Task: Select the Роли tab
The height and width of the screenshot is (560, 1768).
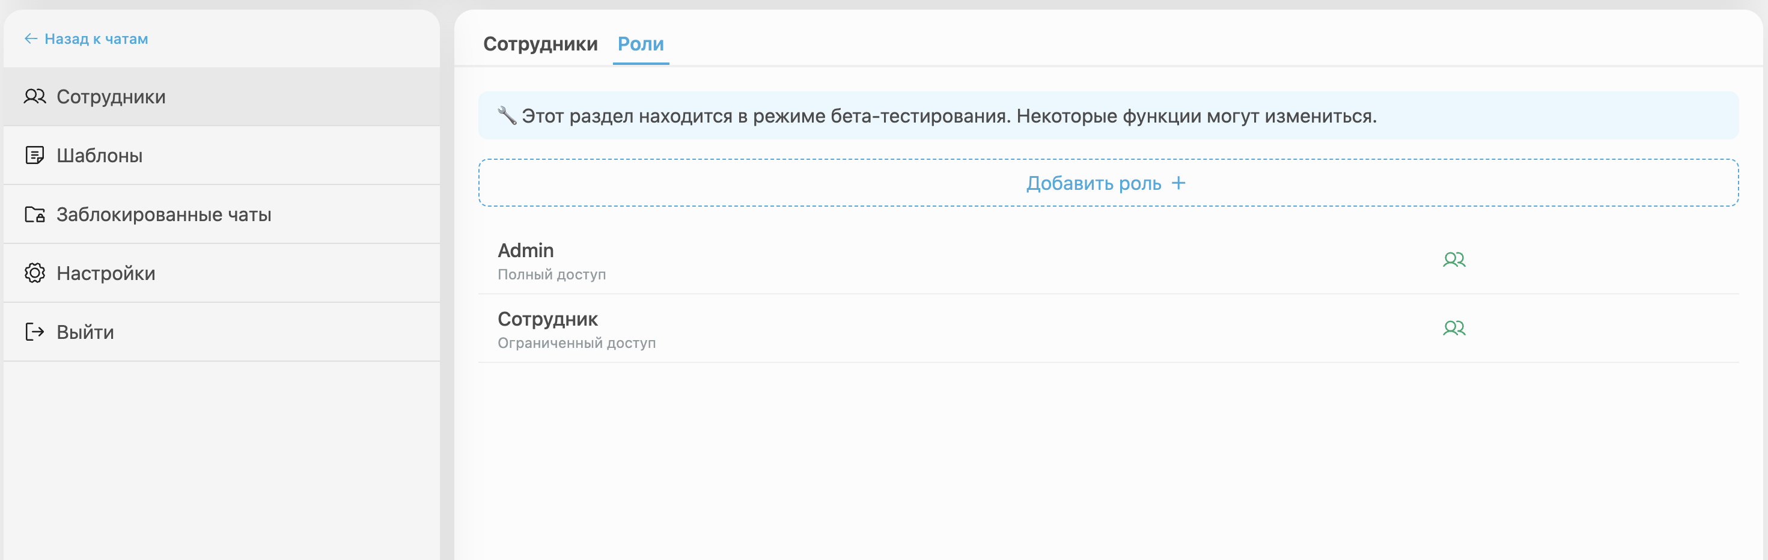Action: 641,44
